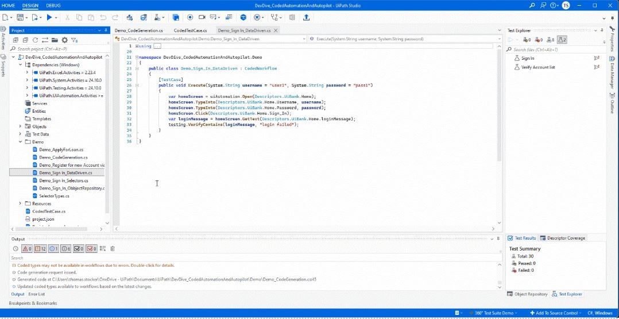
Task: Toggle the failed tests filter in Test Explorer
Action: click(x=539, y=40)
